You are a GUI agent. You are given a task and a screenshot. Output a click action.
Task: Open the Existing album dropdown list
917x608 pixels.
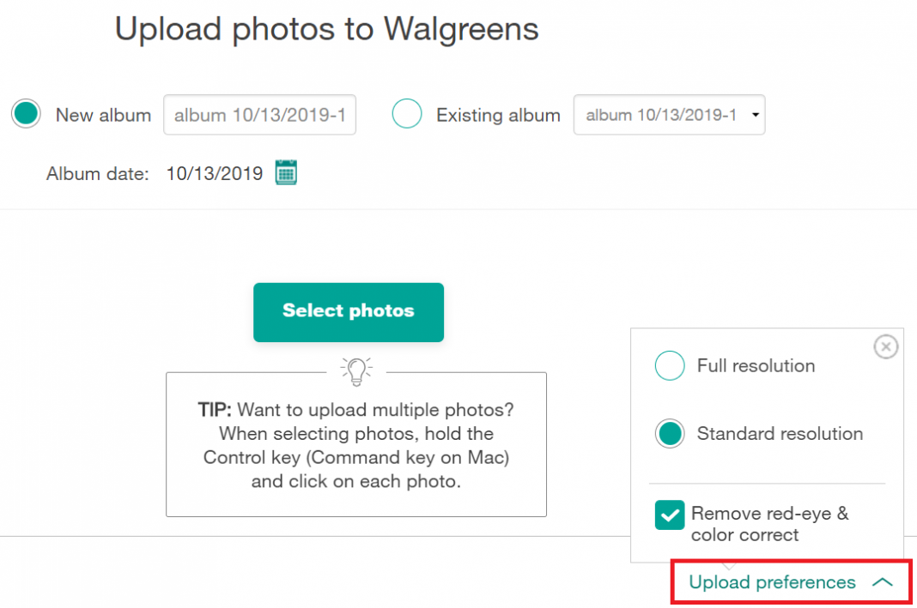[661, 115]
